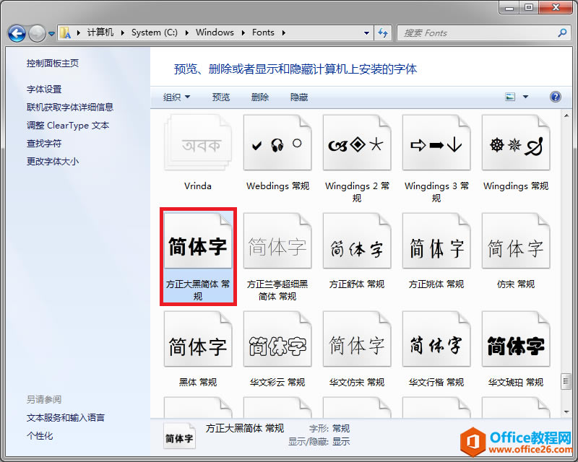Click the 字形: 常规 detail value
578x462 pixels.
coord(341,429)
